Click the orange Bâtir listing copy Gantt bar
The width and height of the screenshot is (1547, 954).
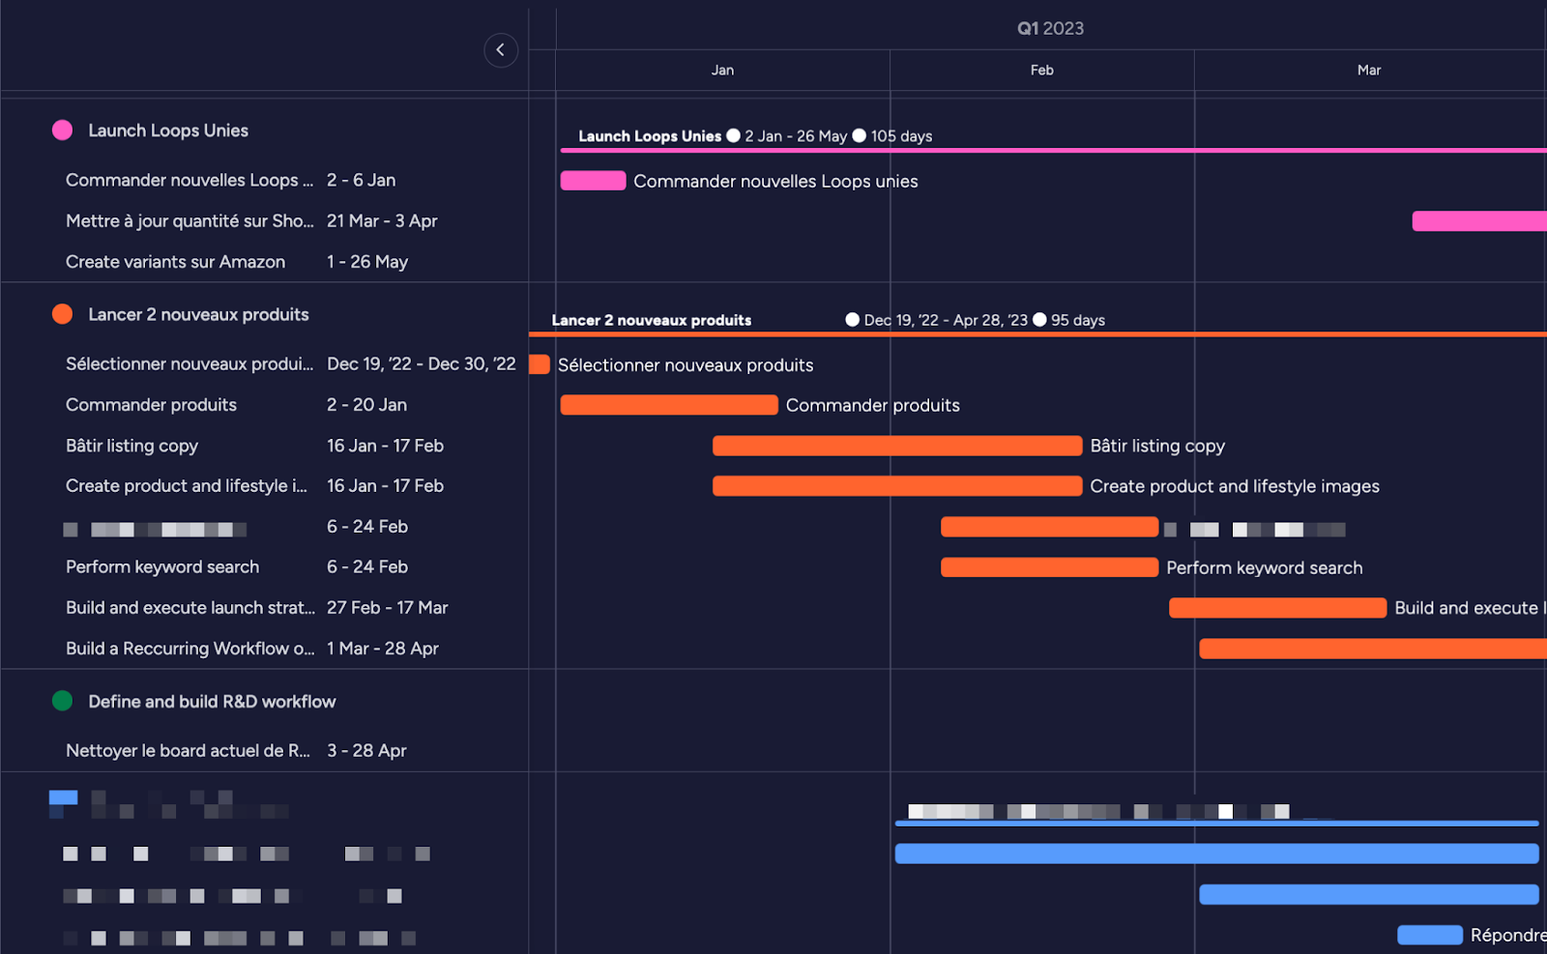[x=897, y=446]
